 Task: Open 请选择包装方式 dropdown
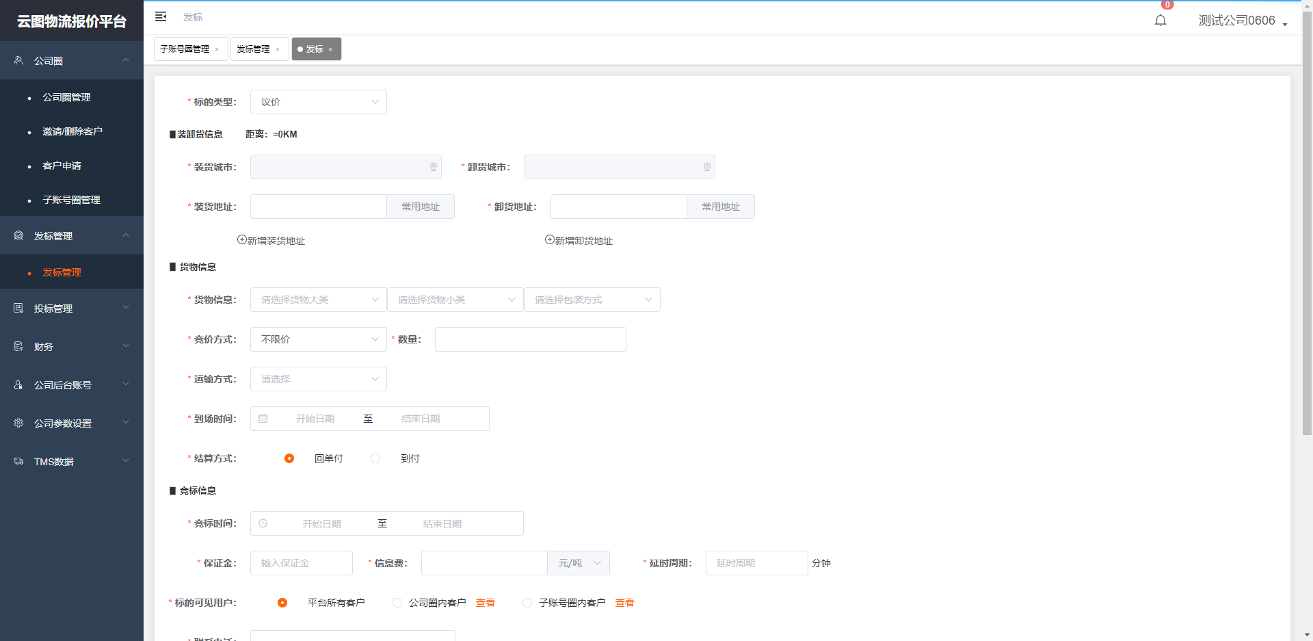click(x=592, y=300)
